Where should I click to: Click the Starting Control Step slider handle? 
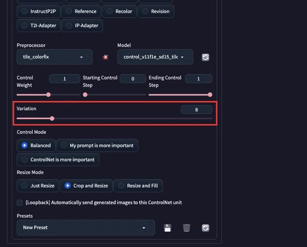point(85,95)
